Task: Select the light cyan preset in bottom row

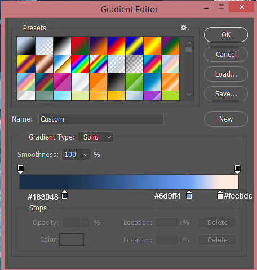Action: 62,96
